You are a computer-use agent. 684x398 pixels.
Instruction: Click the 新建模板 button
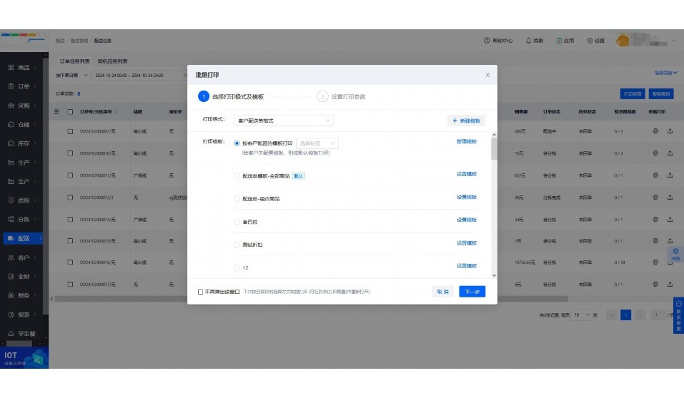click(x=465, y=121)
